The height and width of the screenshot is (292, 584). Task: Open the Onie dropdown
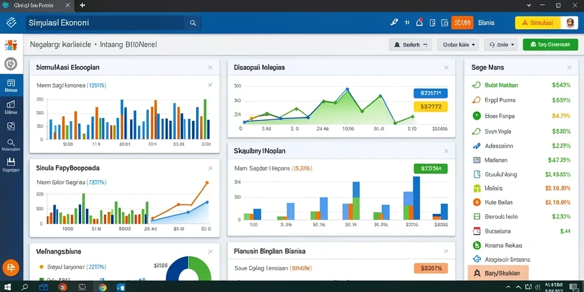tap(501, 44)
